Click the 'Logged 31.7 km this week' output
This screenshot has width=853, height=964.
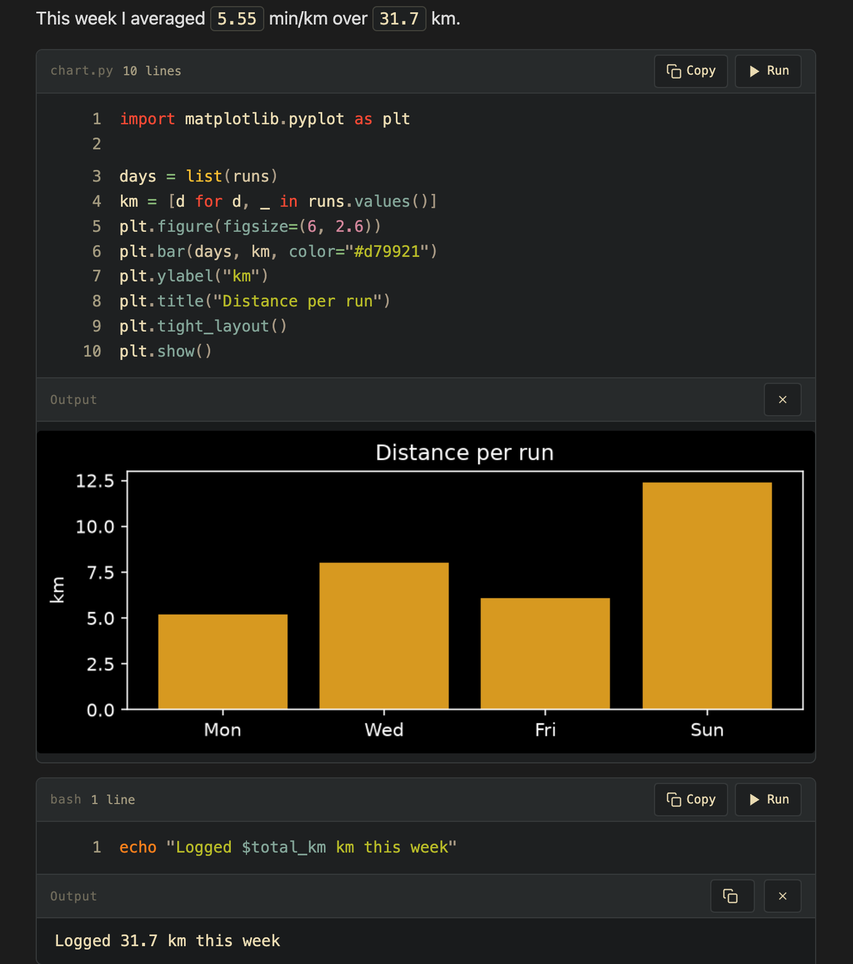[x=168, y=941]
